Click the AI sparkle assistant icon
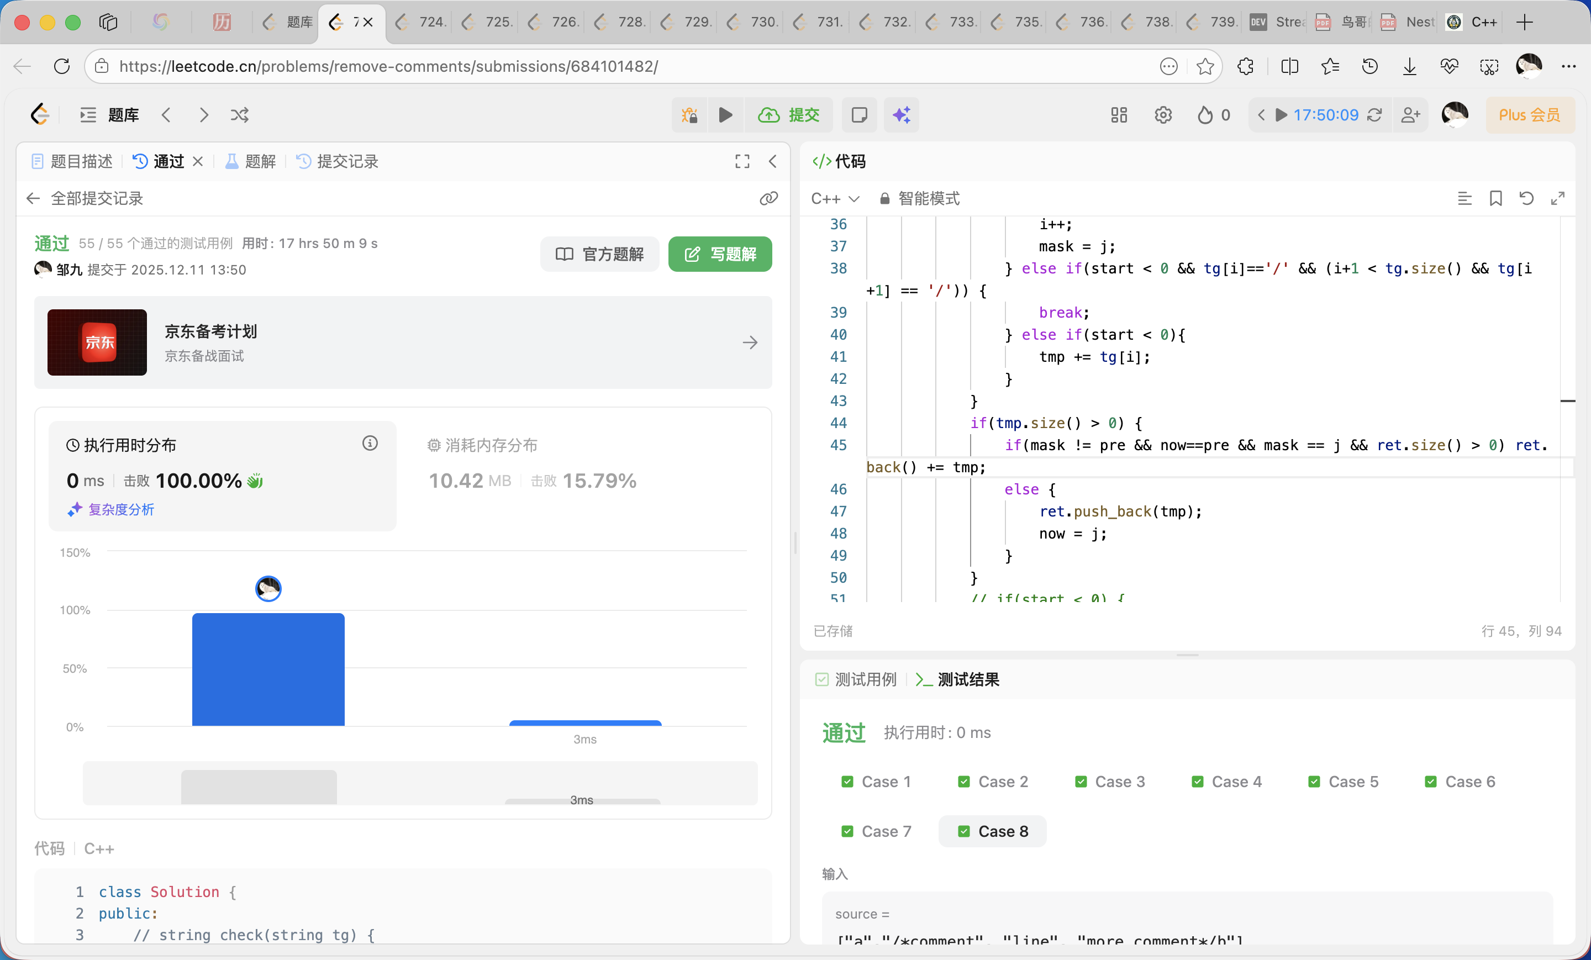 pyautogui.click(x=901, y=115)
